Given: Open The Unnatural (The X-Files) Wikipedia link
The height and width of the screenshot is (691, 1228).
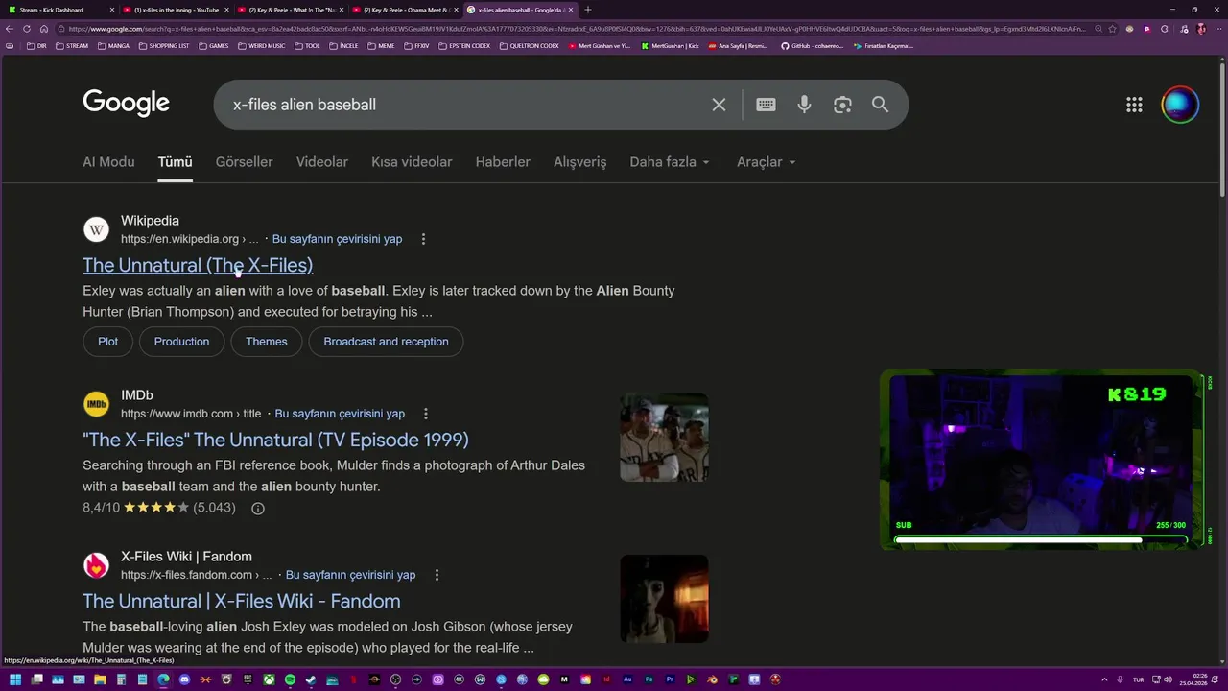Looking at the screenshot, I should coord(198,265).
